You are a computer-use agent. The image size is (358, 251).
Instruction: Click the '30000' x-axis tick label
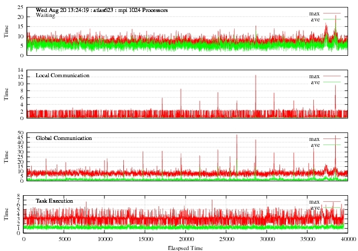pos(267,239)
